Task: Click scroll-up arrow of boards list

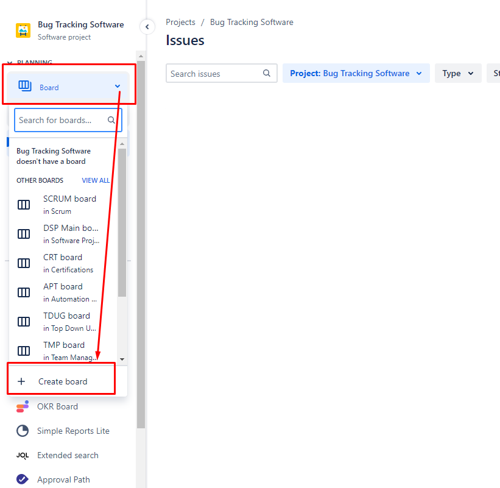Action: click(122, 144)
